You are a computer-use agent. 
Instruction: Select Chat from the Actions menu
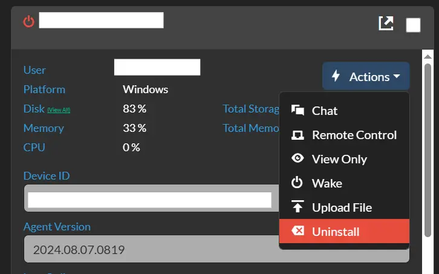[x=325, y=111]
